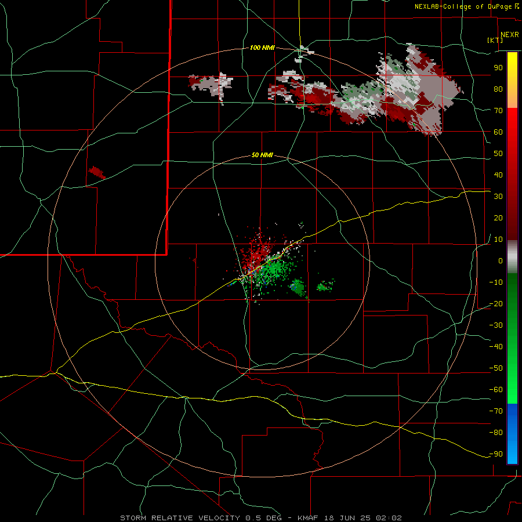Click the -90 value on the velocity scale
522x522 pixels.
coord(496,454)
